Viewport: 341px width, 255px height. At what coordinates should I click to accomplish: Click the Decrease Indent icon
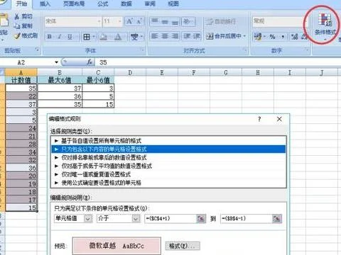[x=187, y=36]
